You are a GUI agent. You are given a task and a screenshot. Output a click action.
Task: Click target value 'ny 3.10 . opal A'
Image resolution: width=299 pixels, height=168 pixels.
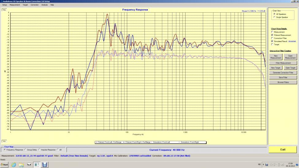105,156
